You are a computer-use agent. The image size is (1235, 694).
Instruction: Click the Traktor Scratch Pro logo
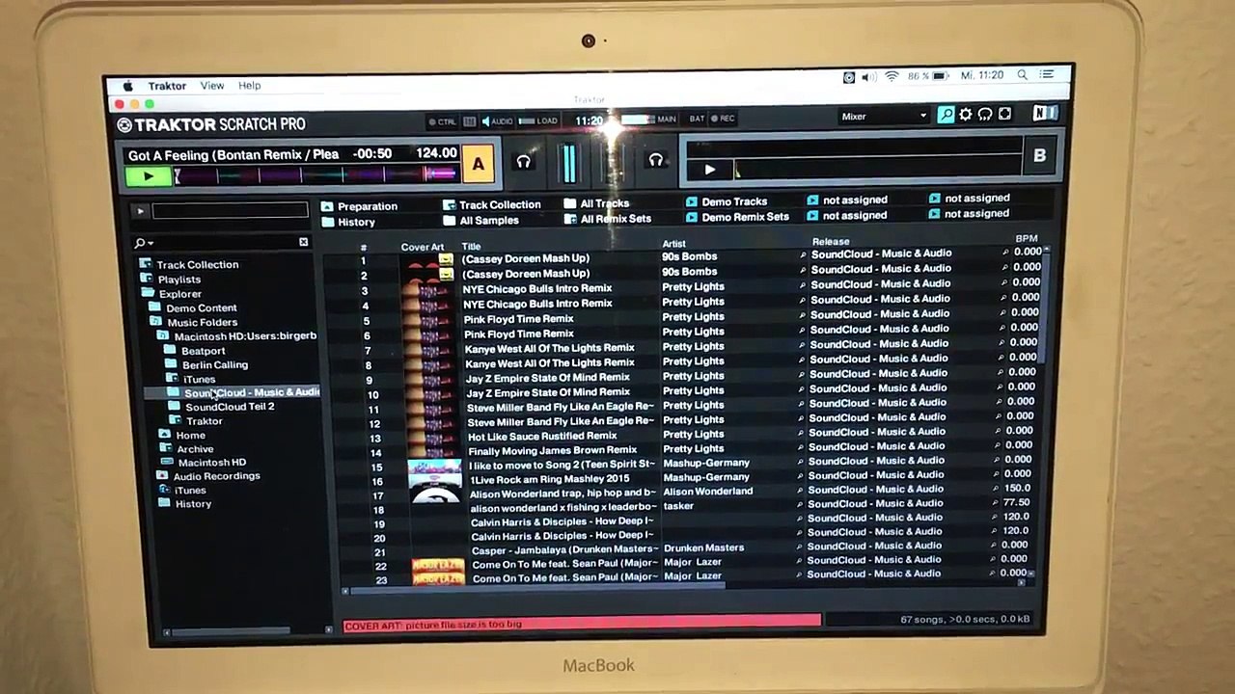click(211, 124)
